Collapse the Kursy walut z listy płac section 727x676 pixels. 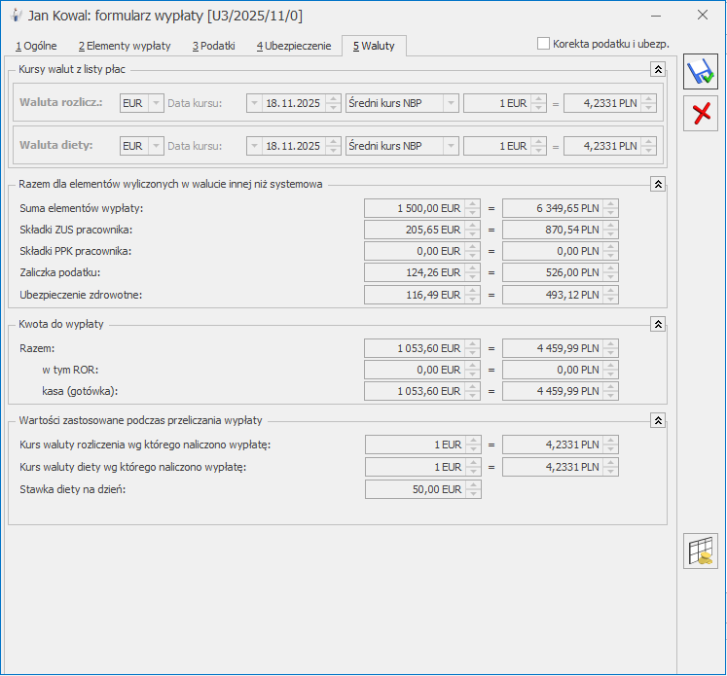(658, 69)
